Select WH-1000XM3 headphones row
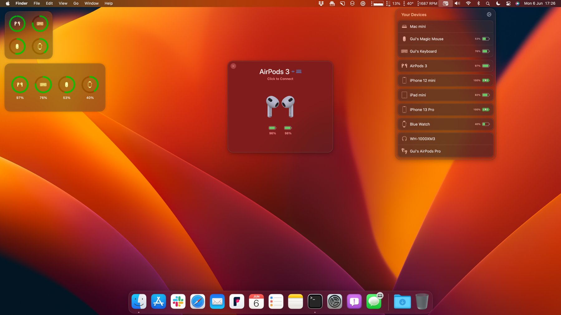 (445, 139)
